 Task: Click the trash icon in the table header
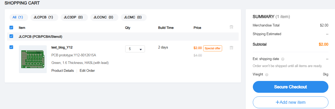click(x=231, y=27)
